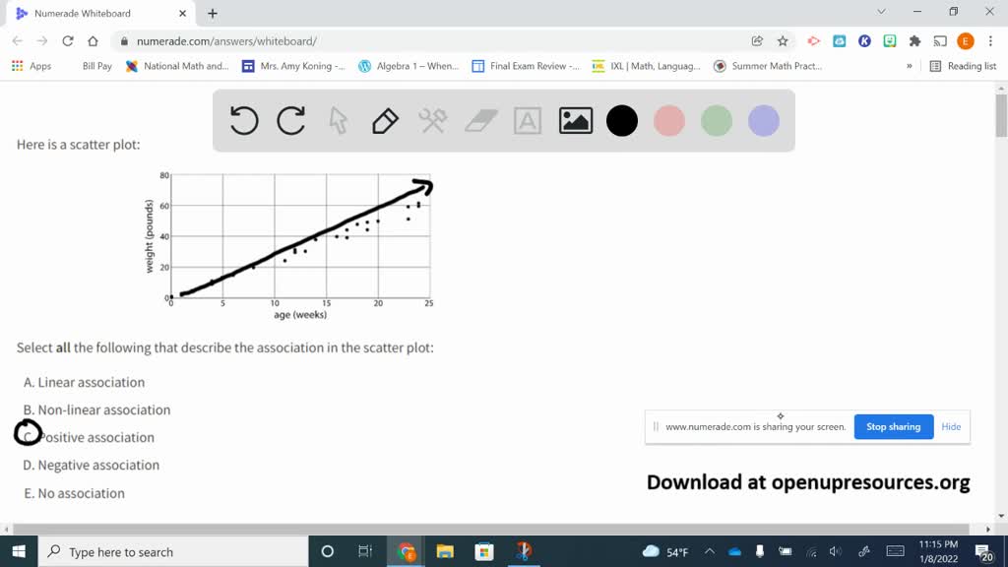Show hidden icons in the system tray
This screenshot has height=567, width=1008.
708,551
